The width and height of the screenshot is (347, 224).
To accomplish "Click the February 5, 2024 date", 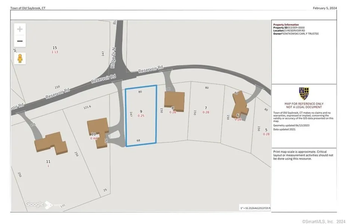I will coord(325,8).
